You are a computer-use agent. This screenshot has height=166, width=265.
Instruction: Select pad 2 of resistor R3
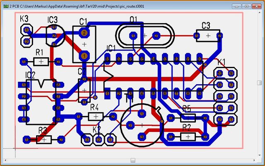tap(61, 140)
